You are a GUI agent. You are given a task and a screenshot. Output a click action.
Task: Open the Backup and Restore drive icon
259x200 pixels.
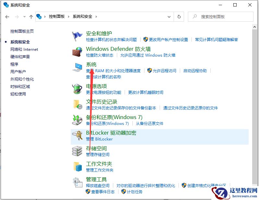(x=77, y=120)
